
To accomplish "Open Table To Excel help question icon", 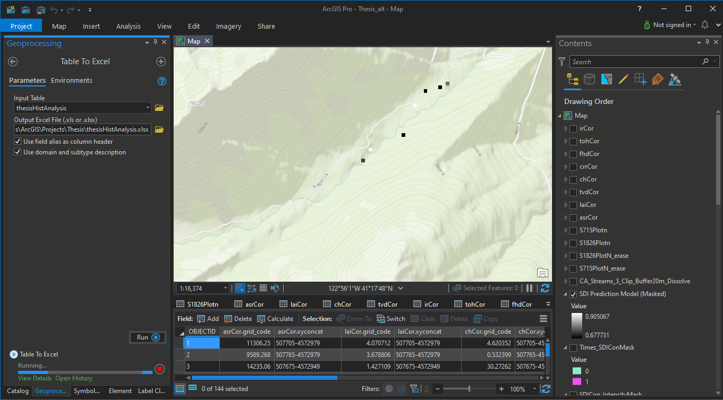I will point(162,81).
